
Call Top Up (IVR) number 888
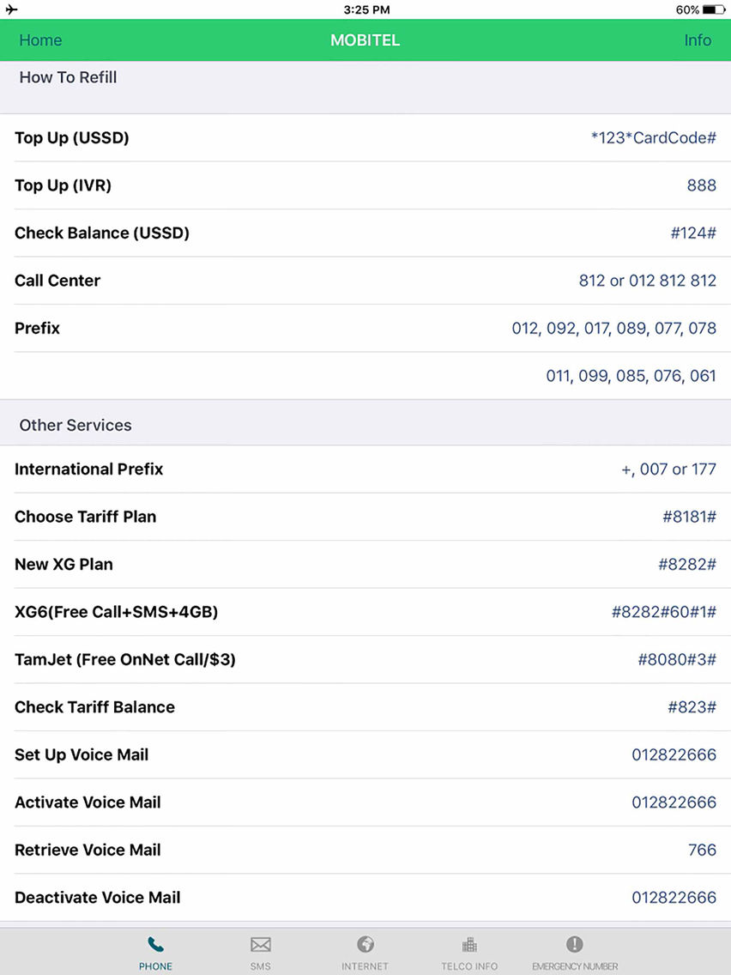(701, 185)
